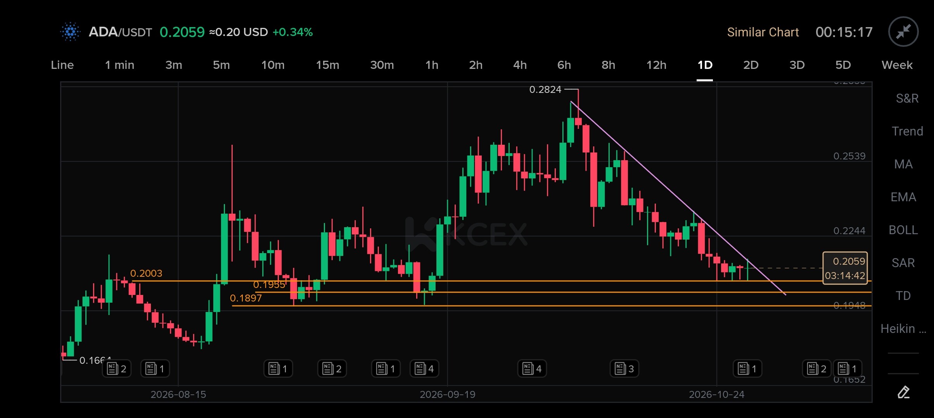Open the rightmost news marker with 1

point(848,368)
